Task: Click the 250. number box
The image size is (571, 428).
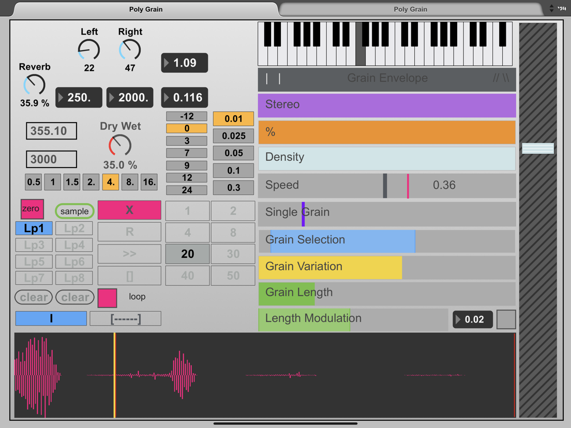Action: [79, 98]
